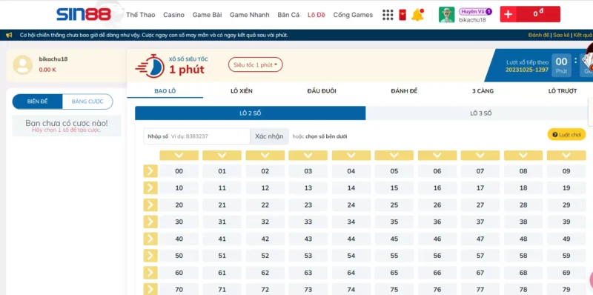
Task: Open the Siêu tốc 1 phút dropdown
Action: point(255,64)
